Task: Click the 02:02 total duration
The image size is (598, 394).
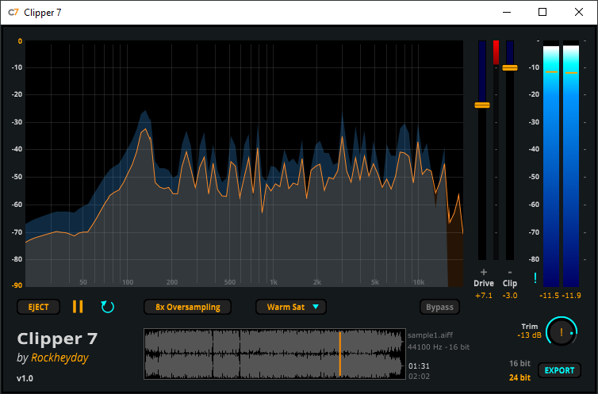Action: (x=419, y=377)
